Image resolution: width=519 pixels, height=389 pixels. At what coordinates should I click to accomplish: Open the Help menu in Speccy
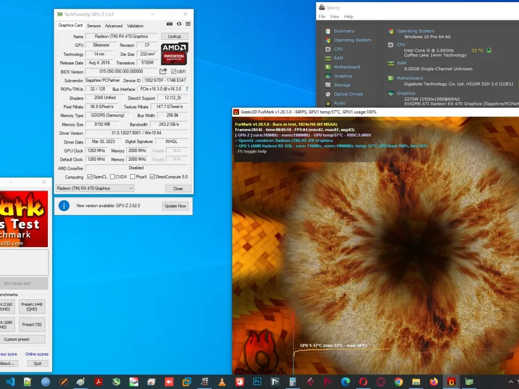349,17
